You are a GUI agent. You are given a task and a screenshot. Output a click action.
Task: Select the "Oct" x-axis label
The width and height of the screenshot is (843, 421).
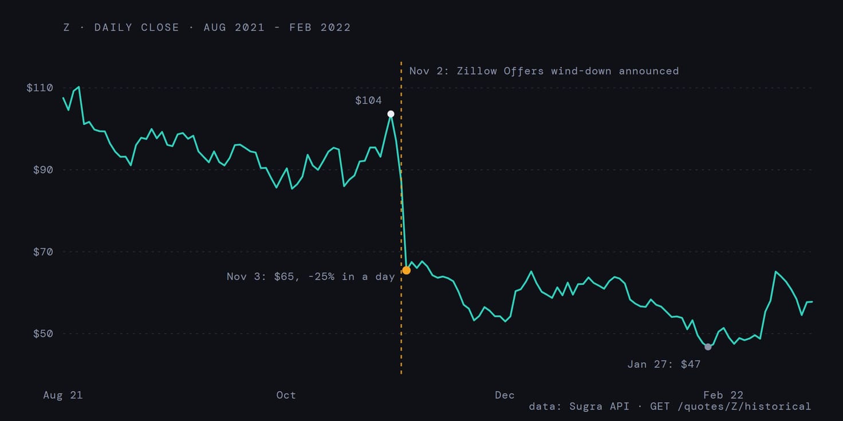(286, 395)
